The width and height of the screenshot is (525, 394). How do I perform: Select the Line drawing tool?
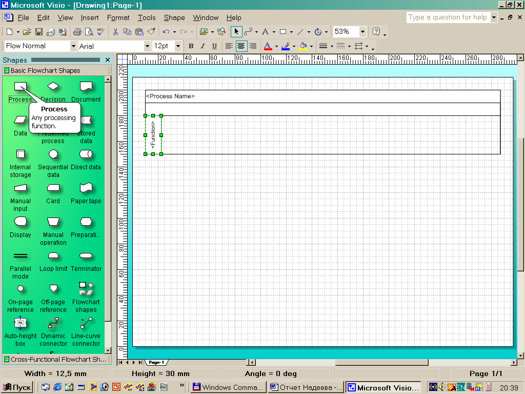(x=300, y=31)
